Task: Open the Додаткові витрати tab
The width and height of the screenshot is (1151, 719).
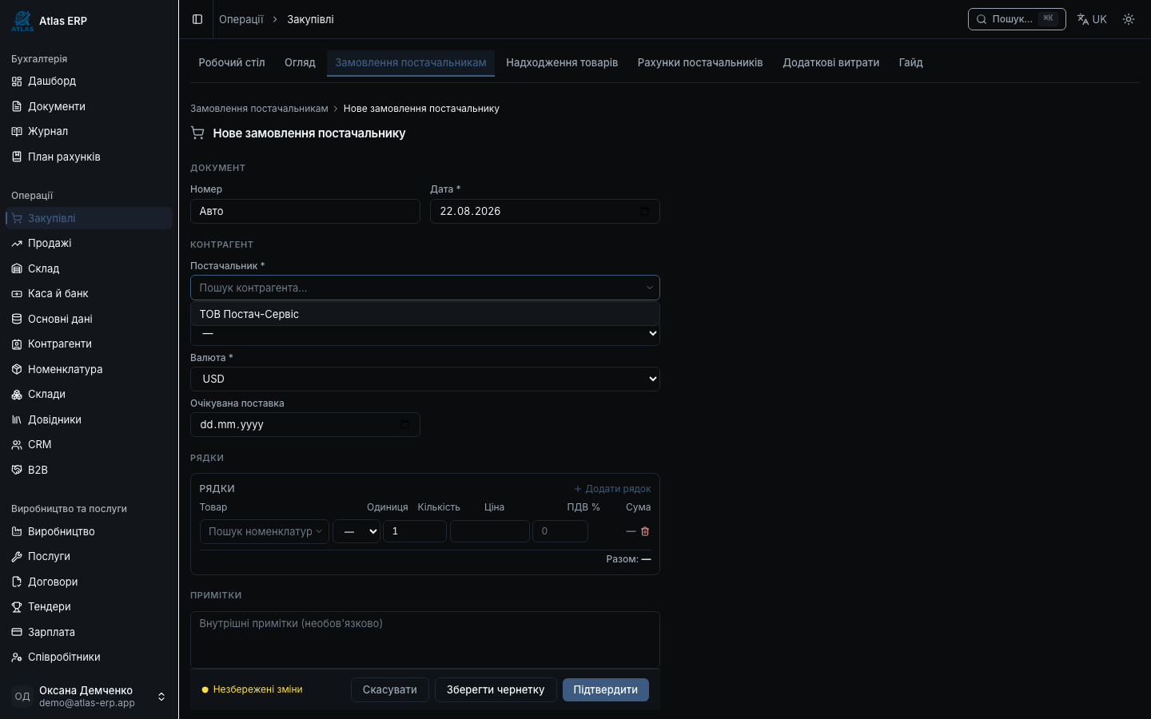Action: coord(831,62)
